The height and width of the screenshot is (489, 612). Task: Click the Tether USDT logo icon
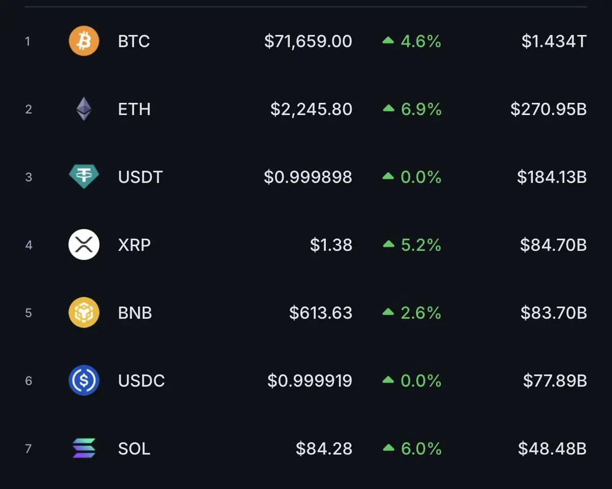click(x=84, y=177)
